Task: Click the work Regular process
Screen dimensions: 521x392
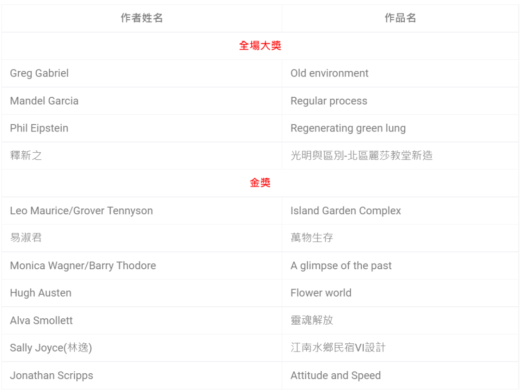Action: pyautogui.click(x=329, y=101)
